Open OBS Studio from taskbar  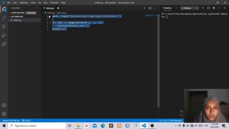(x=152, y=126)
